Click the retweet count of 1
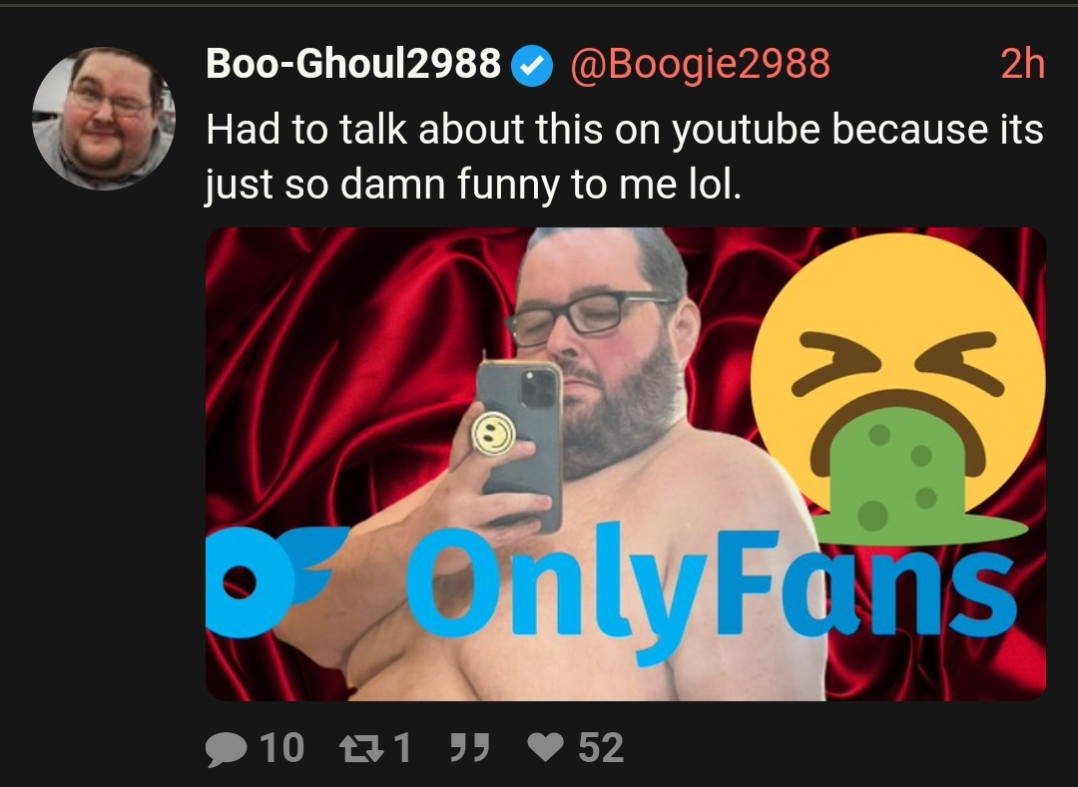Image resolution: width=1078 pixels, height=787 pixels. tap(403, 748)
